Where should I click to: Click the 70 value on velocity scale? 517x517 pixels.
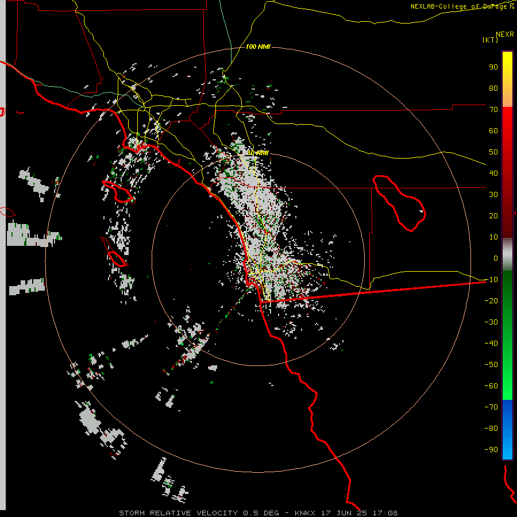pos(493,110)
